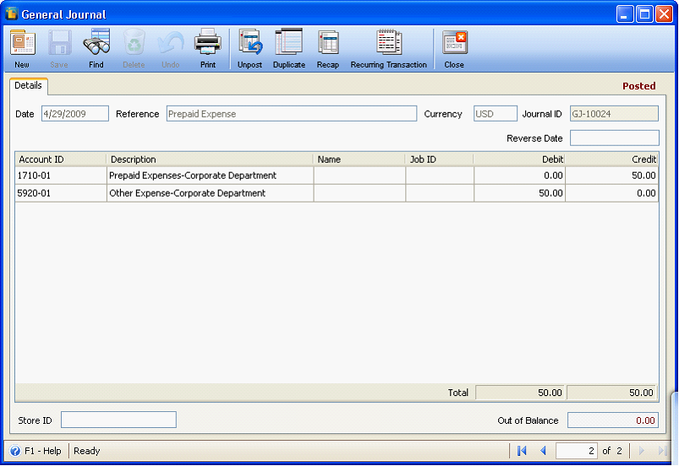Click the Delete recycle bin icon
The width and height of the screenshot is (679, 466).
pos(134,42)
